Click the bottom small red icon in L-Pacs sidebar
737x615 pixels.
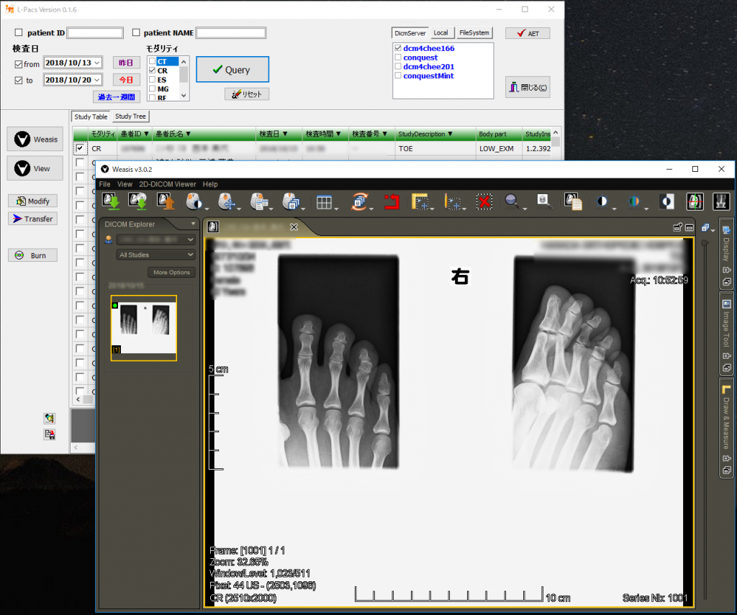tap(50, 434)
